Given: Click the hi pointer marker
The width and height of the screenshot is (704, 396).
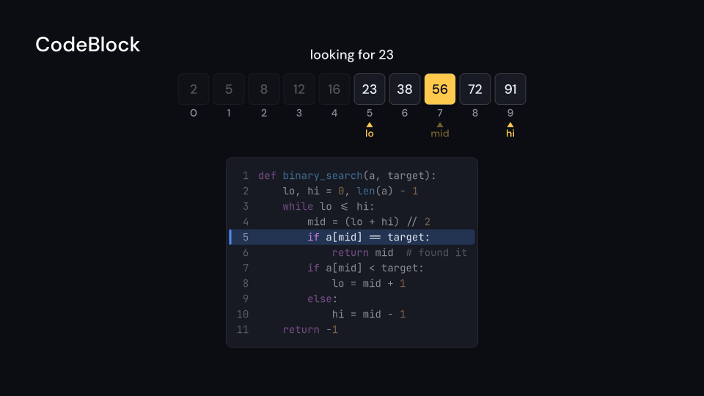Looking at the screenshot, I should [510, 131].
